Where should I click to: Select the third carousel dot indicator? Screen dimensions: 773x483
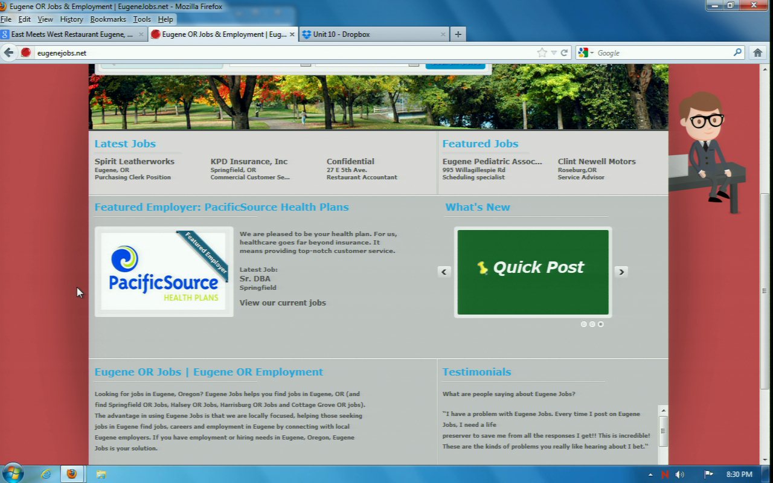coord(600,324)
